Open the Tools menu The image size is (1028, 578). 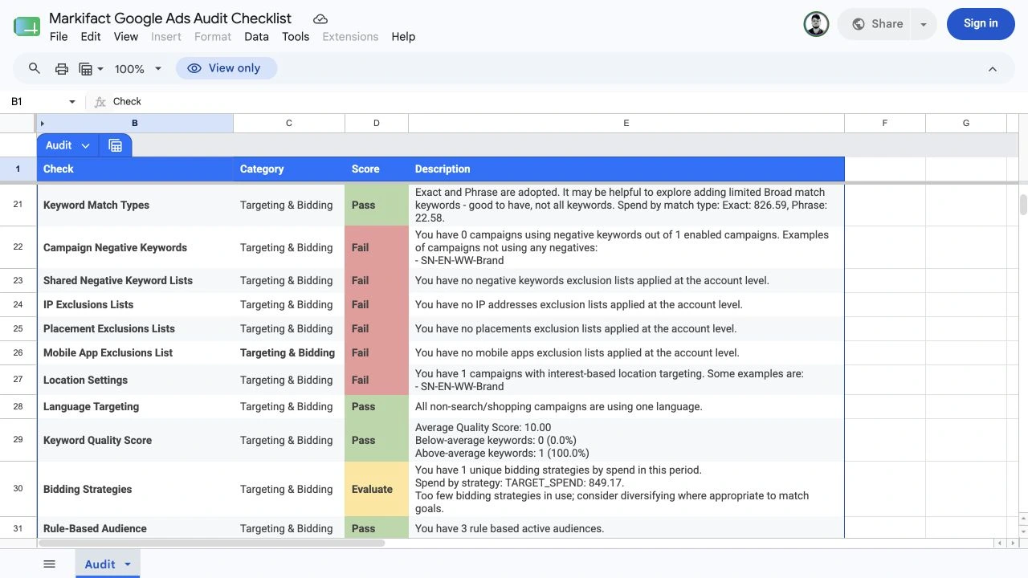pyautogui.click(x=296, y=37)
